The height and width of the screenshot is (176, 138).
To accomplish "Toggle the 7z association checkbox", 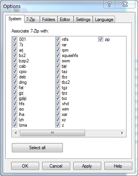I will 15,45.
